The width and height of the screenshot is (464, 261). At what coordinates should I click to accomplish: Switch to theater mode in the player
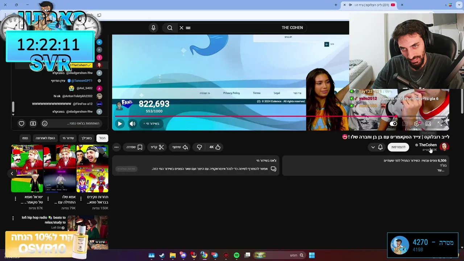(x=428, y=124)
